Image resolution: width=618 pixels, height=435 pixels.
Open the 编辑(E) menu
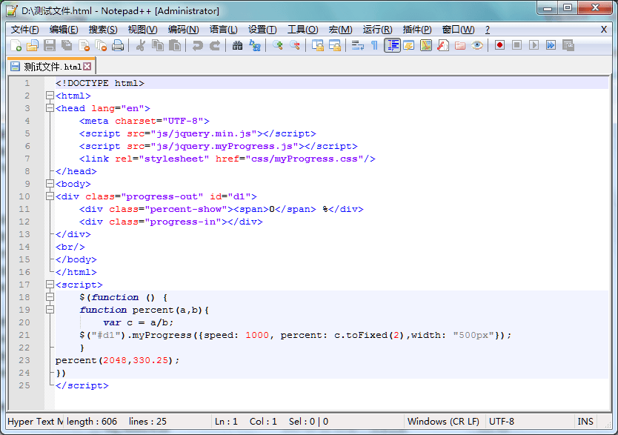click(64, 30)
